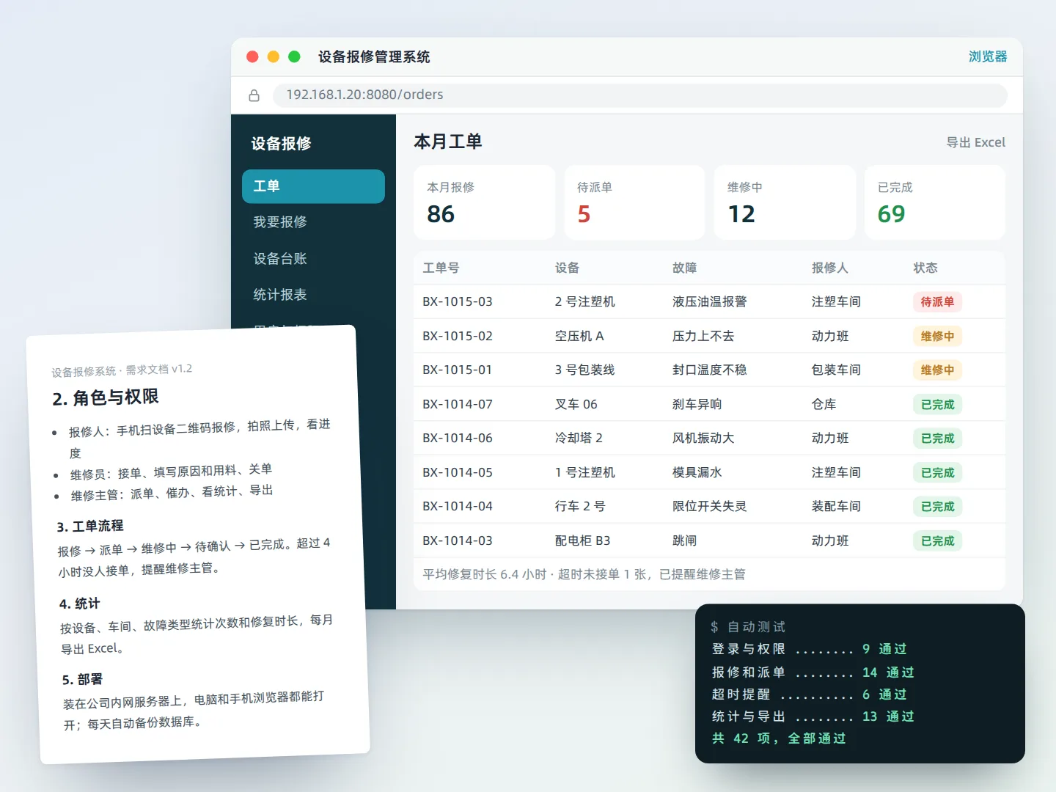
Task: Click the 已完成 69 card
Action: pyautogui.click(x=935, y=202)
